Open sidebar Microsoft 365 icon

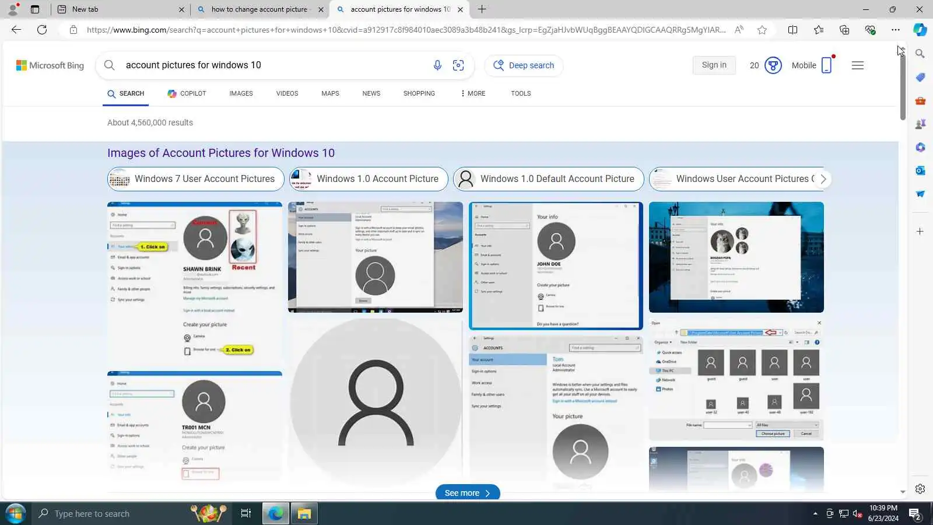click(x=920, y=148)
